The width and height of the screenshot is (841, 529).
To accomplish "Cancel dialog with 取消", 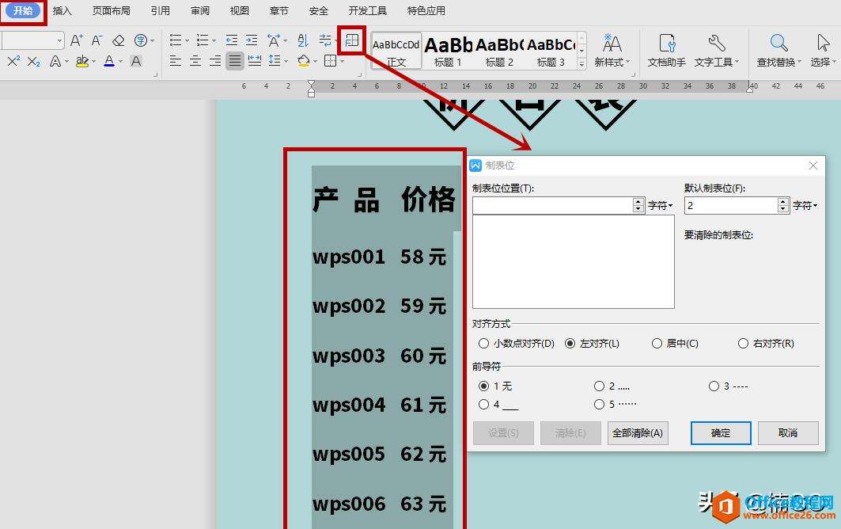I will [788, 433].
